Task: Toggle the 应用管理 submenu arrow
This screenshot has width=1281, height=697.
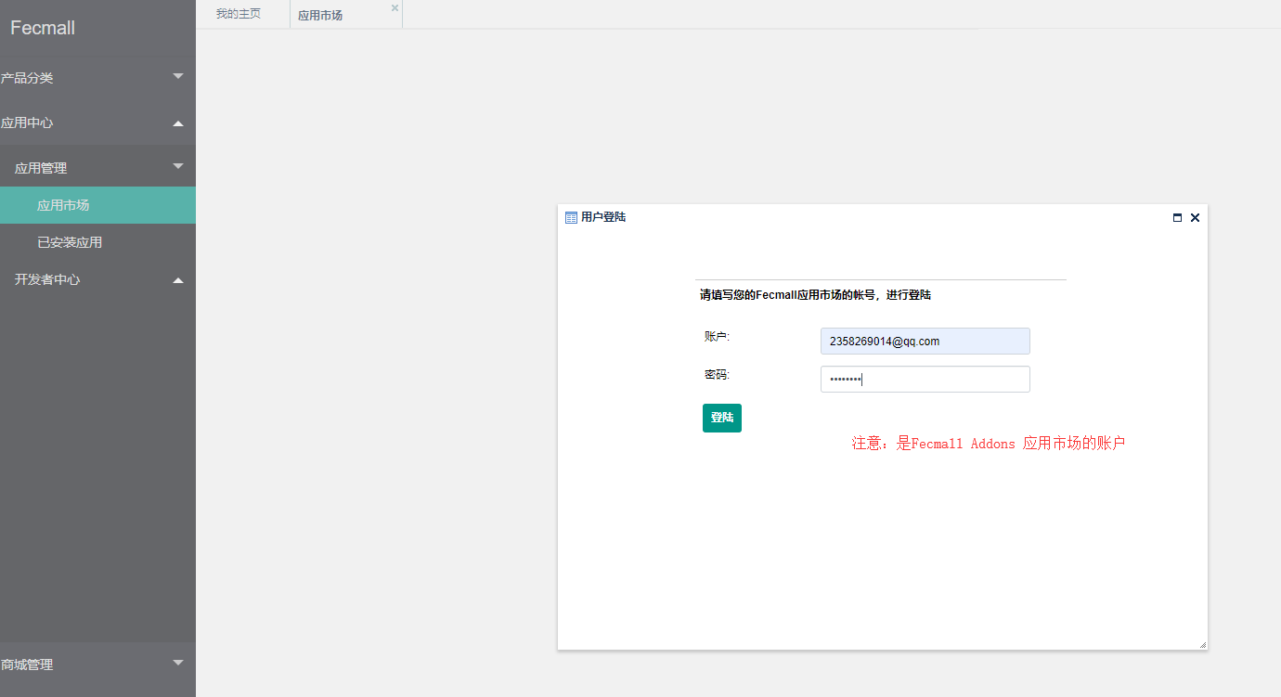Action: click(x=178, y=166)
